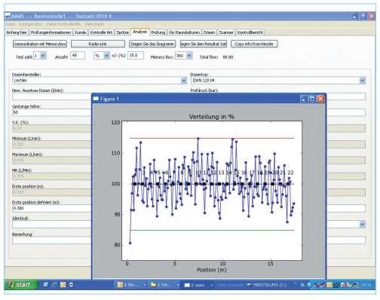
Task: Expand the Memory Box dropdown
Action: pos(189,56)
